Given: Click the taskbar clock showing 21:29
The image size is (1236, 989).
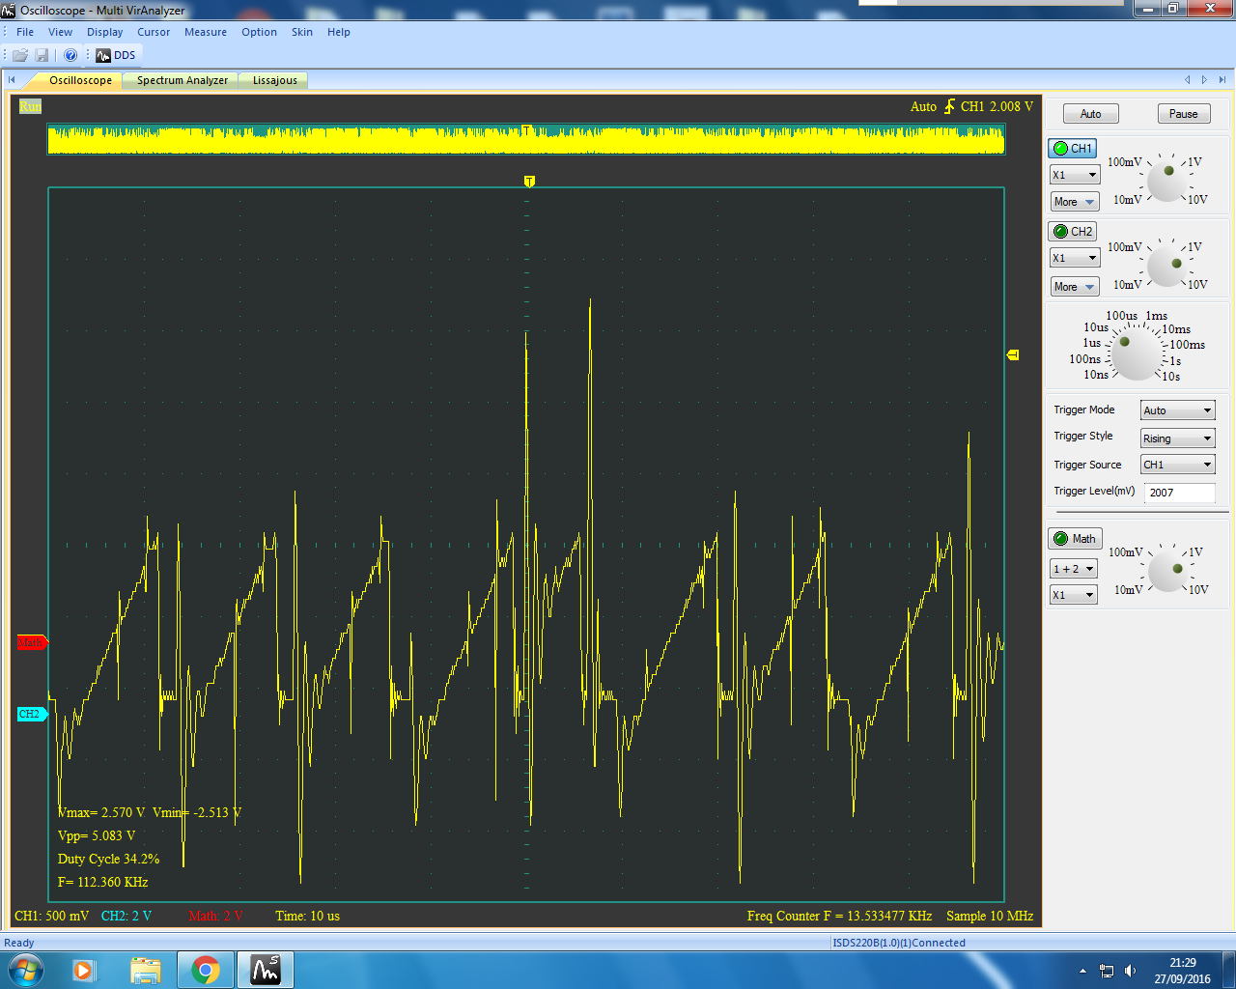Looking at the screenshot, I should [1183, 971].
